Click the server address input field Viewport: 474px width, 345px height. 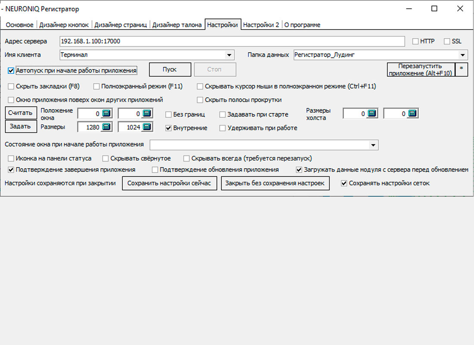[x=232, y=41]
